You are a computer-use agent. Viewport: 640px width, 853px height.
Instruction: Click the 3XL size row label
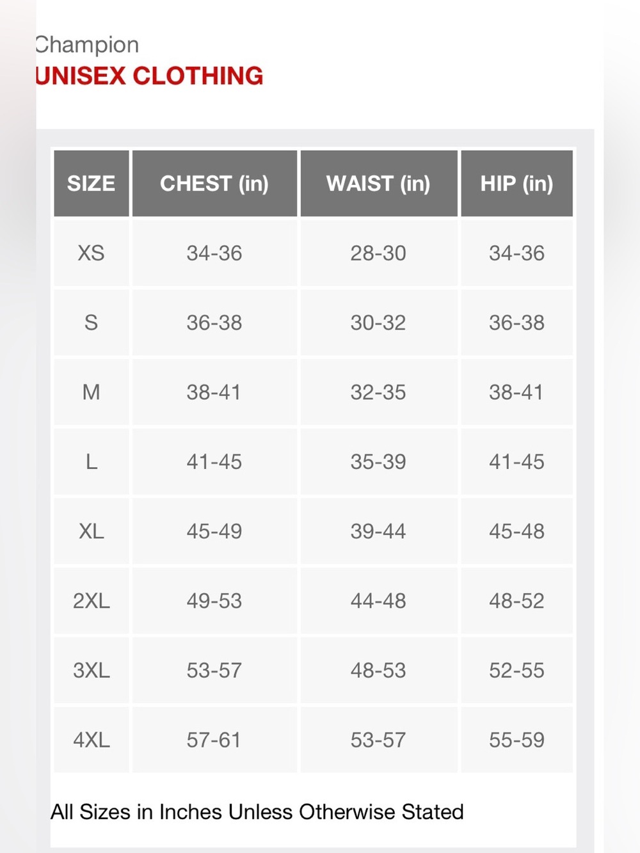91,671
